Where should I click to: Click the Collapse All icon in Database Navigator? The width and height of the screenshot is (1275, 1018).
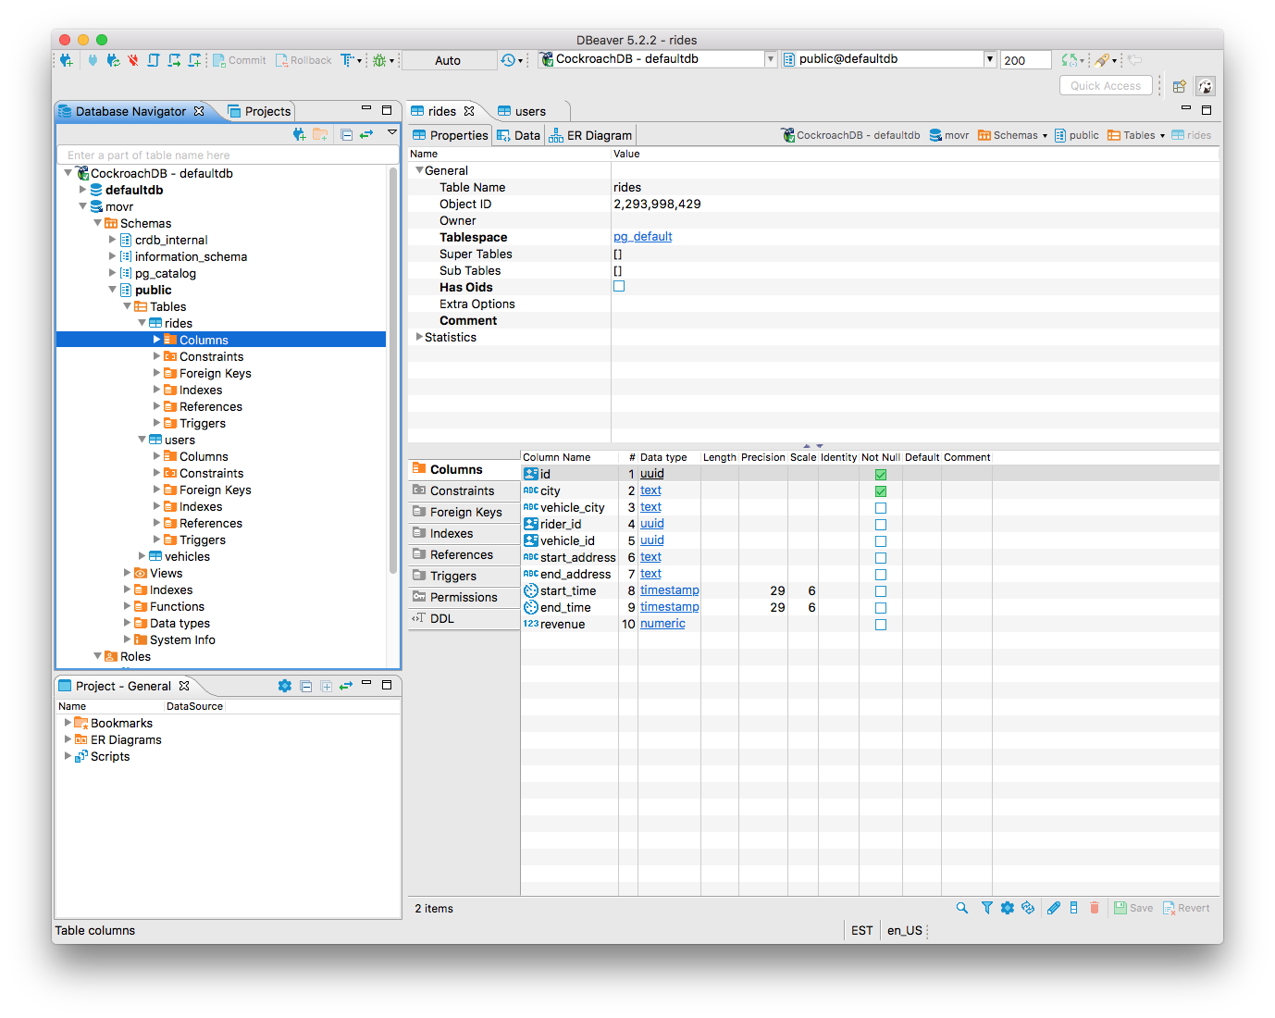pyautogui.click(x=345, y=133)
